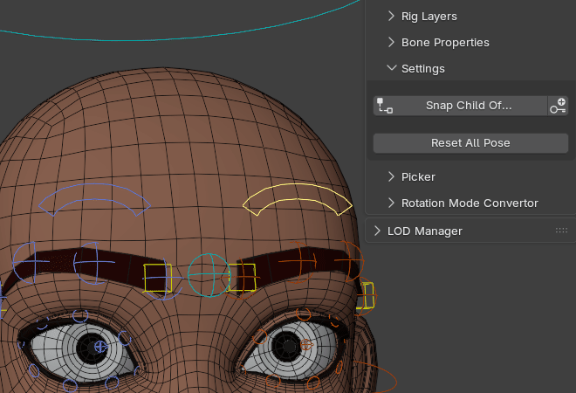Click the add keyframe key icon
The image size is (576, 393).
[x=558, y=106]
